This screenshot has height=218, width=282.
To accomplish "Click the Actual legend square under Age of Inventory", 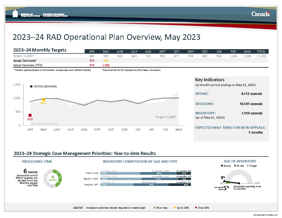I will (222, 166).
